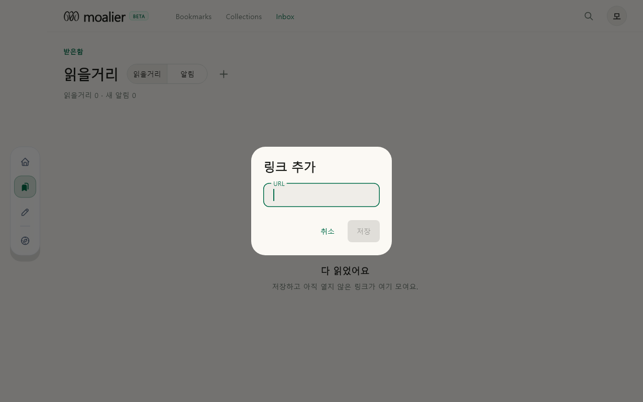Click the 받은함 breadcrumb label

tap(73, 52)
